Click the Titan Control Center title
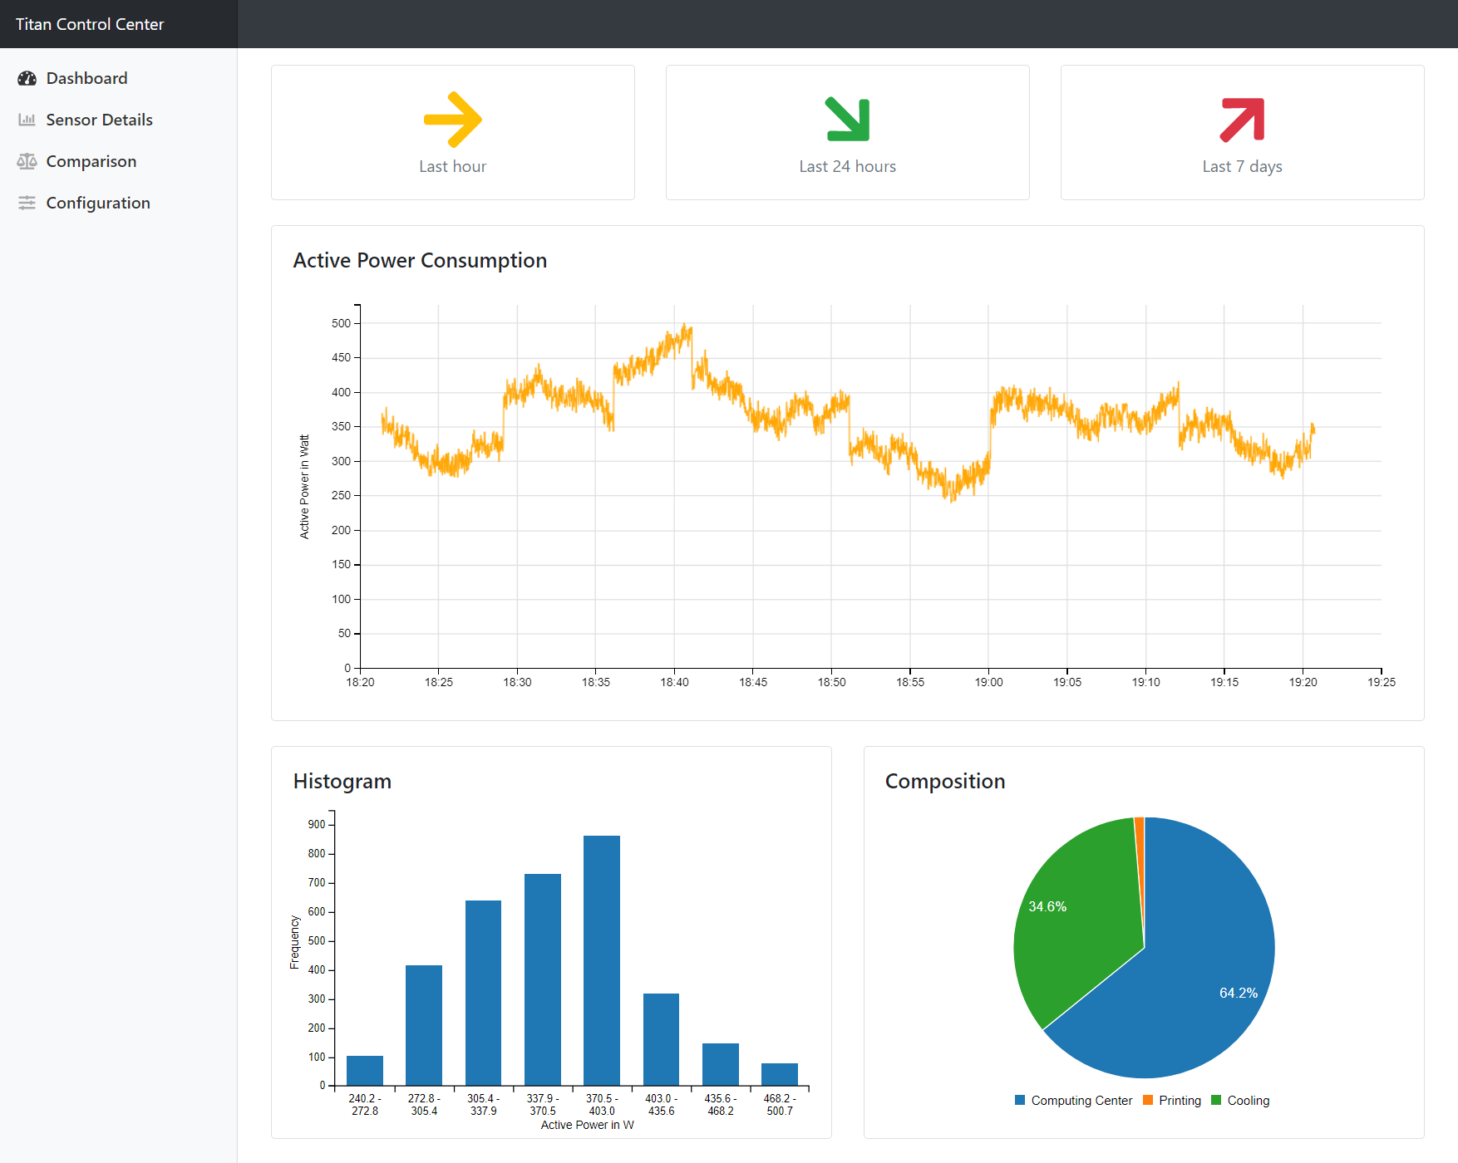This screenshot has width=1458, height=1163. pos(90,24)
